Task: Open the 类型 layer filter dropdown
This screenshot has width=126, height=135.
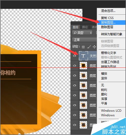Action: 82,33
